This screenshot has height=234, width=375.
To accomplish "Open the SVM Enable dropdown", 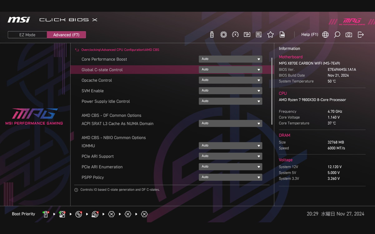I will click(x=230, y=91).
